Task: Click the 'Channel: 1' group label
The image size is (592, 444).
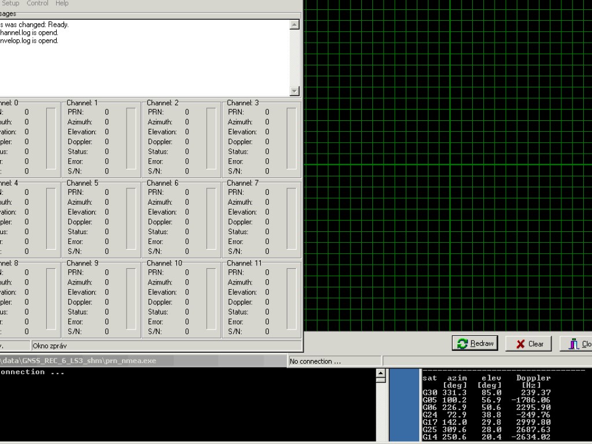Action: pyautogui.click(x=82, y=103)
